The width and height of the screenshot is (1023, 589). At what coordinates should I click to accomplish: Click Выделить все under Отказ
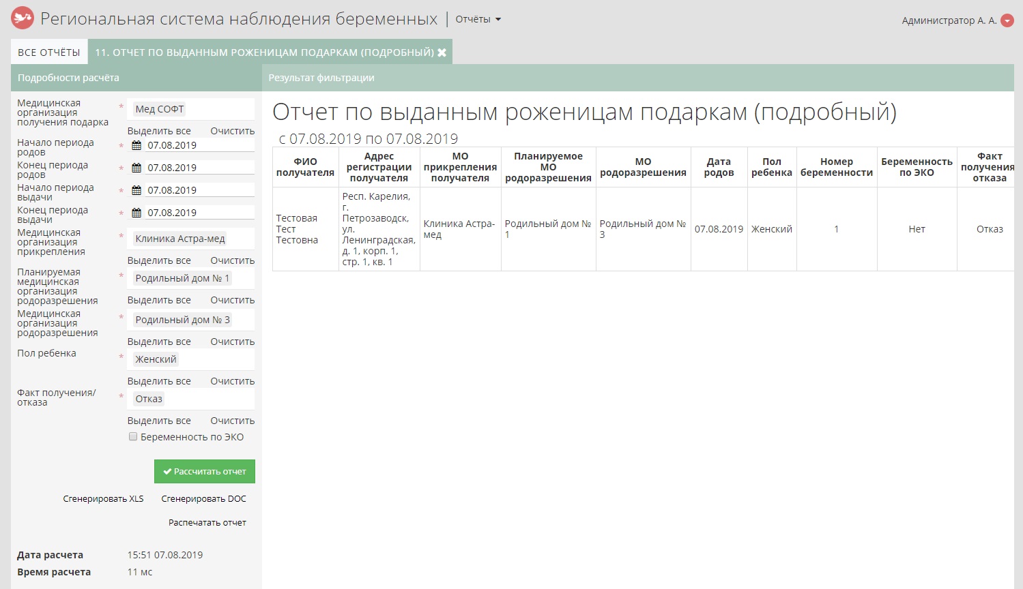pos(159,421)
